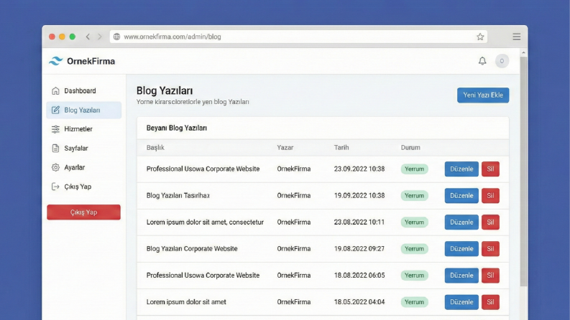Screen dimensions: 570x320
Task: Click date '18.05.2022 04:04'
Action: (x=359, y=302)
